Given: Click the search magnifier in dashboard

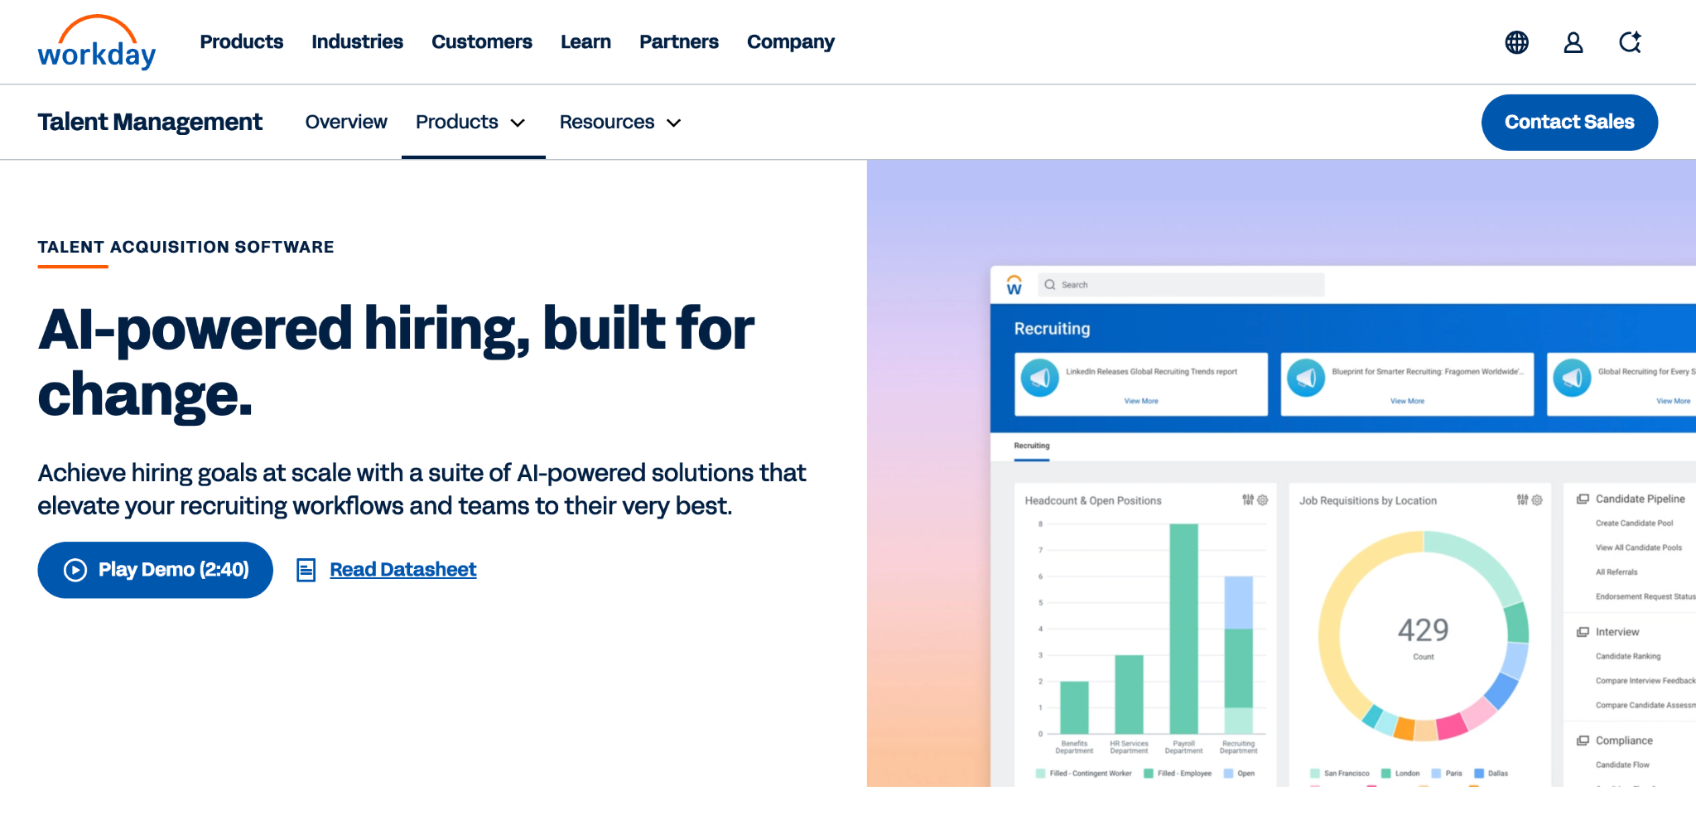Looking at the screenshot, I should coord(1050,285).
